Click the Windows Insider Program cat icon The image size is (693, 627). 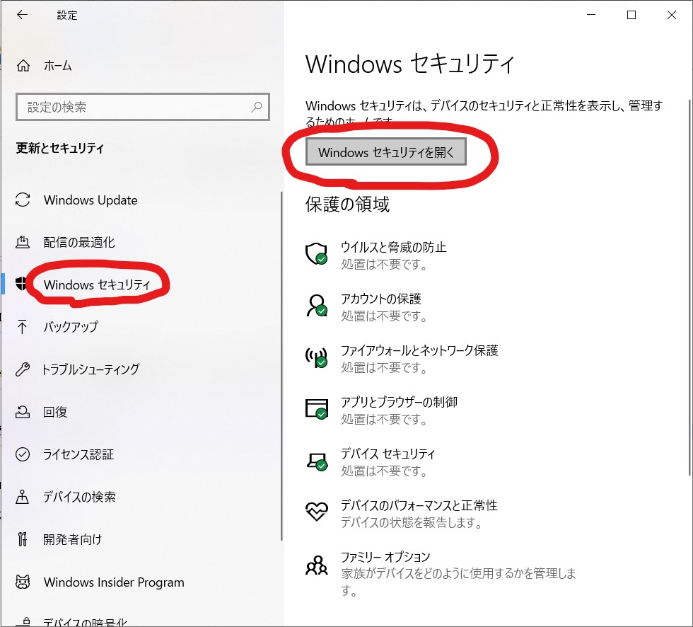point(23,582)
